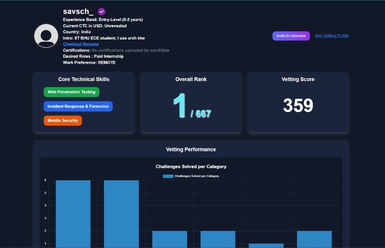Select the Web Penetration Testing skill tag
Image resolution: width=385 pixels, height=248 pixels.
pyautogui.click(x=71, y=92)
